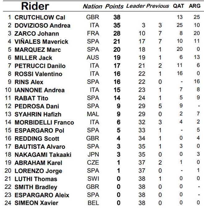Click on ROSSI Valentino's name

pyautogui.click(x=38, y=74)
